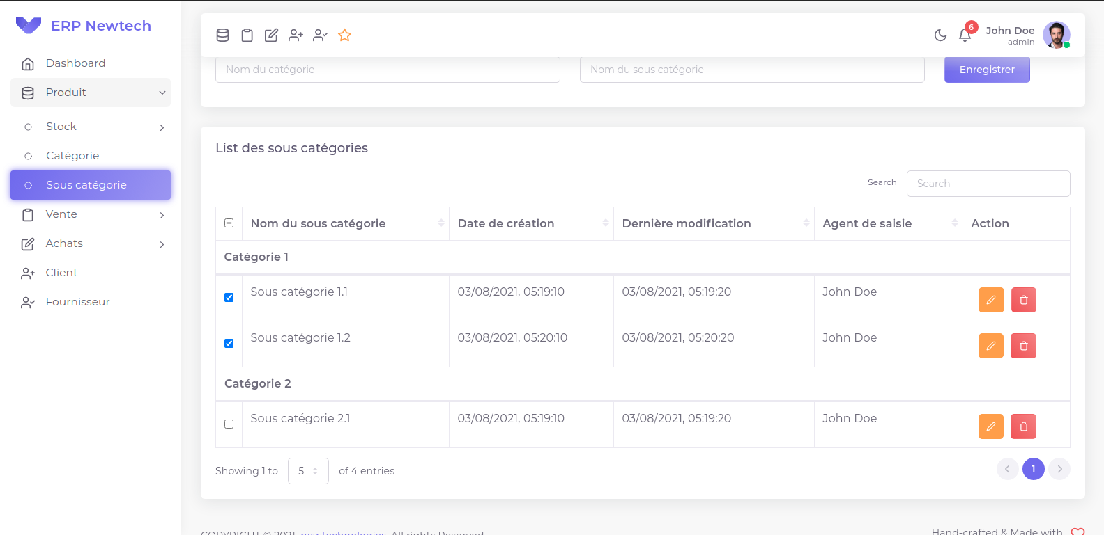The width and height of the screenshot is (1104, 535).
Task: Click the database icon in top toolbar
Action: pyautogui.click(x=222, y=35)
